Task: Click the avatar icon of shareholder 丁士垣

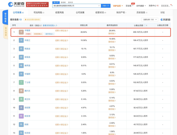Action: point(21,82)
